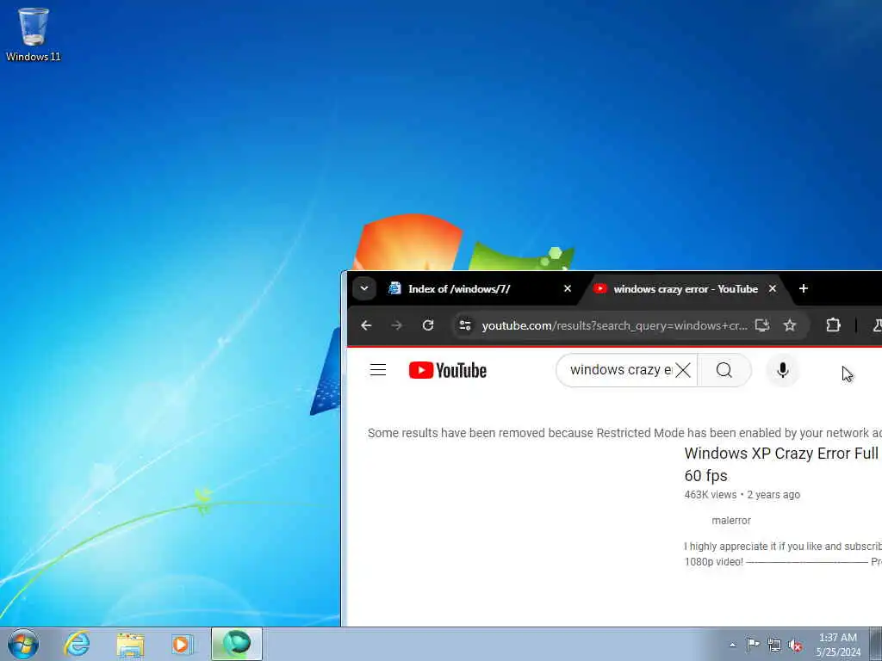Reload the YouTube page

pyautogui.click(x=428, y=325)
